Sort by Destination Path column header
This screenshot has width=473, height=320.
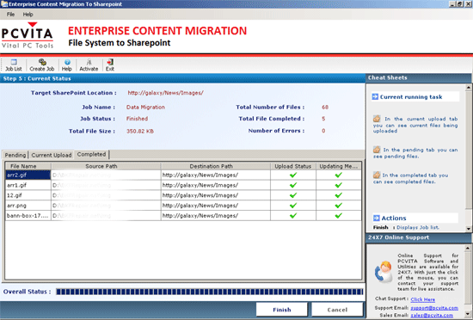[x=216, y=166]
